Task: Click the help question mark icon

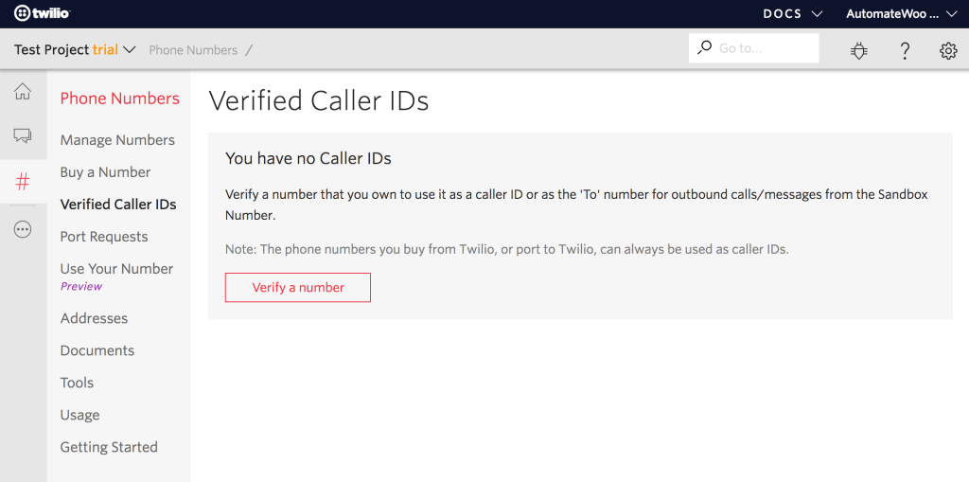Action: 905,50
